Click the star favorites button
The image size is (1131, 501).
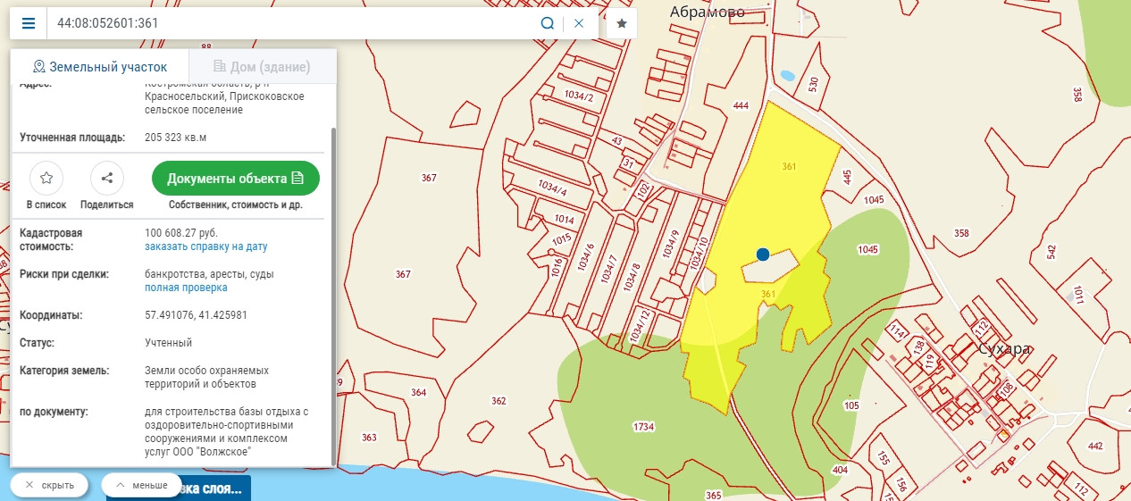pos(622,23)
